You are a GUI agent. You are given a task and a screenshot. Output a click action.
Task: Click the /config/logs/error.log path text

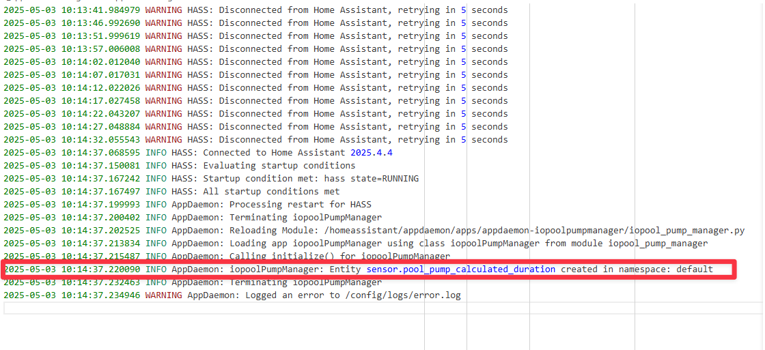[402, 295]
